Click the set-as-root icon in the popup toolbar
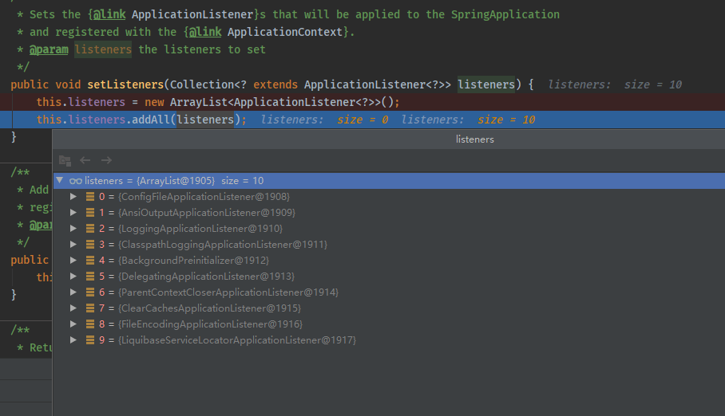Viewport: 725px width, 416px height. tap(65, 160)
